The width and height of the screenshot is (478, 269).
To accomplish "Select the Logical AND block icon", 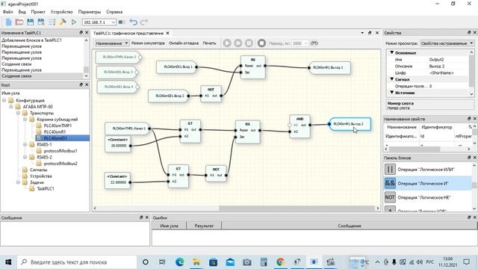I will pos(390,183).
